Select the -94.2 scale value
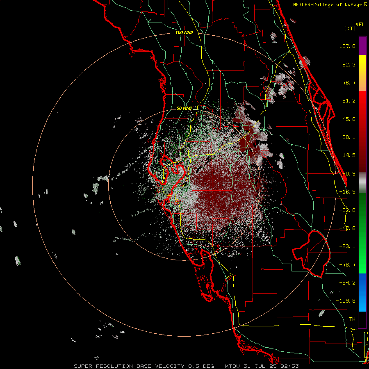 (x=347, y=282)
